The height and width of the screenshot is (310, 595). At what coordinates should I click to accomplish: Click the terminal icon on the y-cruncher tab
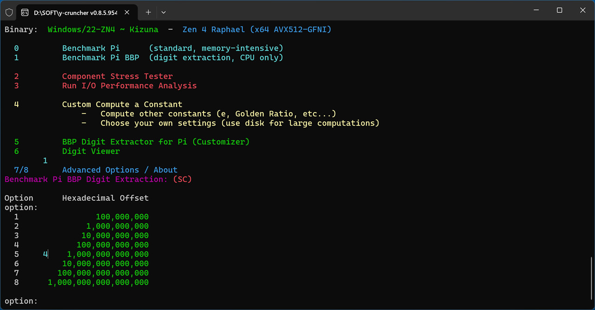[26, 12]
